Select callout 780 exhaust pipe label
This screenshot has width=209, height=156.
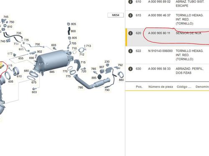(x=81, y=87)
